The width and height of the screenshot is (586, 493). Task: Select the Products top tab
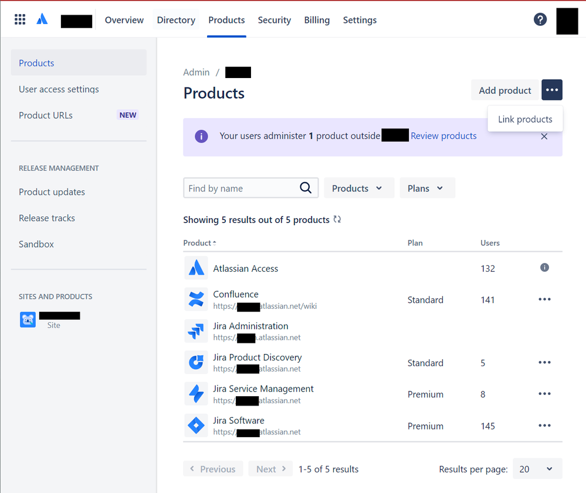pos(226,20)
